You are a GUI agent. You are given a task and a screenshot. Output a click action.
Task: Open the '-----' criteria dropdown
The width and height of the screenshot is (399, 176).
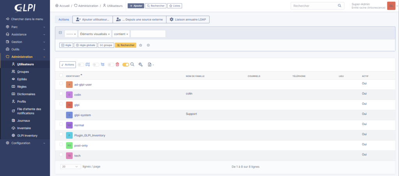point(71,34)
